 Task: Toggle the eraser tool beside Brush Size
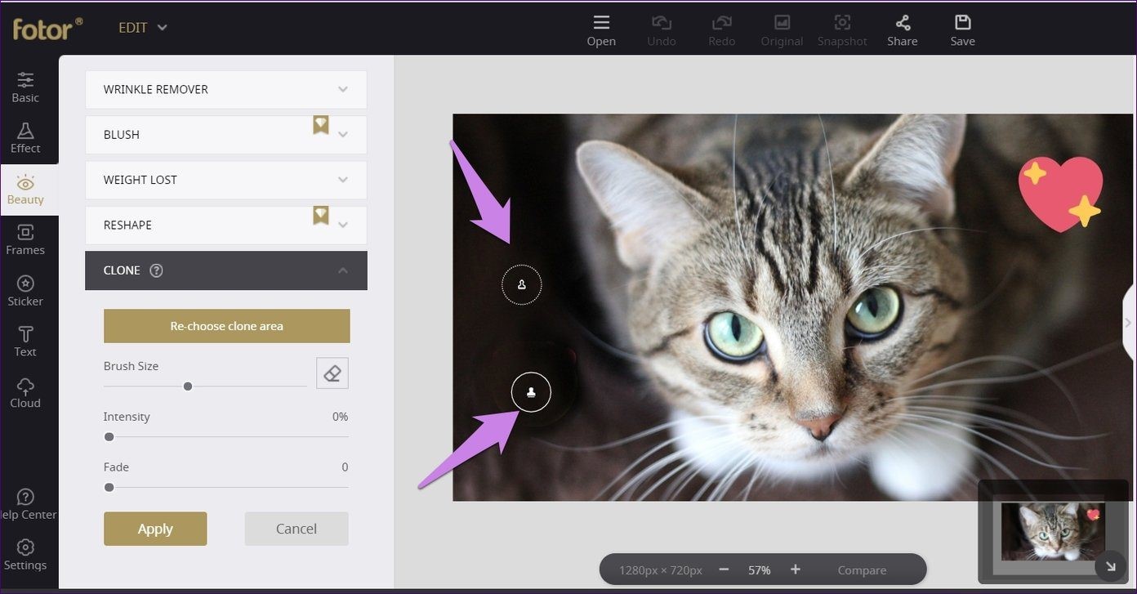332,373
